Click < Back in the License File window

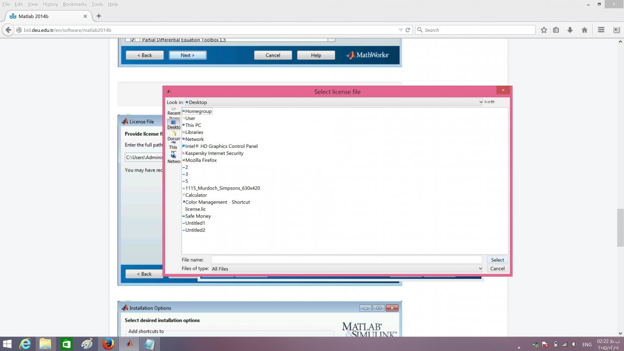coord(144,274)
